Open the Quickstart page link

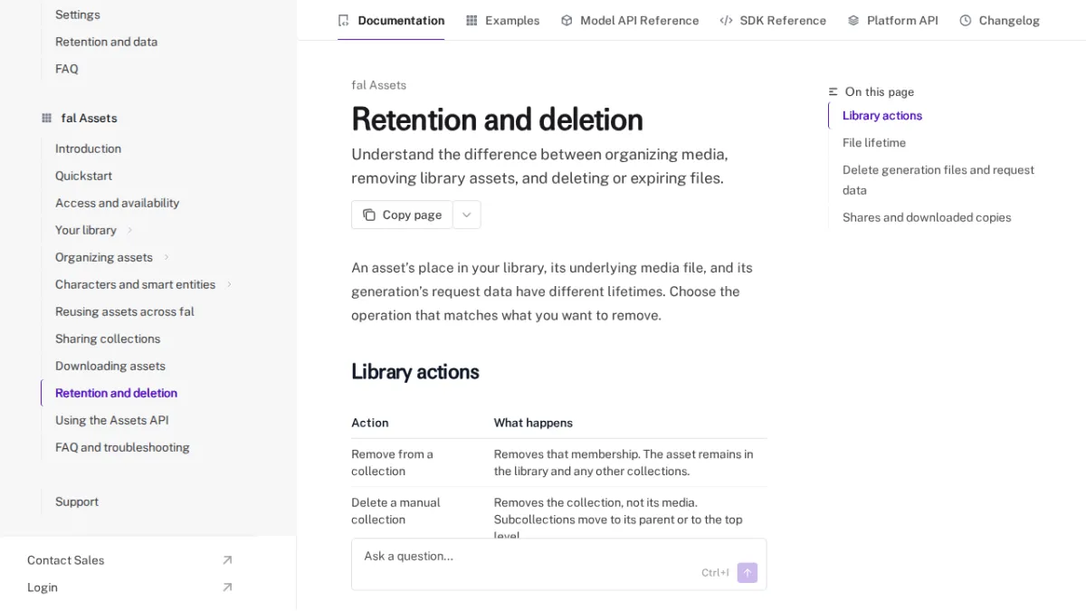[x=83, y=176]
